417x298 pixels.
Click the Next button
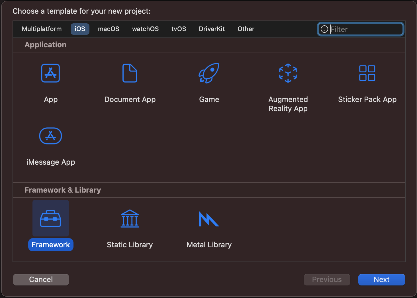click(x=382, y=279)
